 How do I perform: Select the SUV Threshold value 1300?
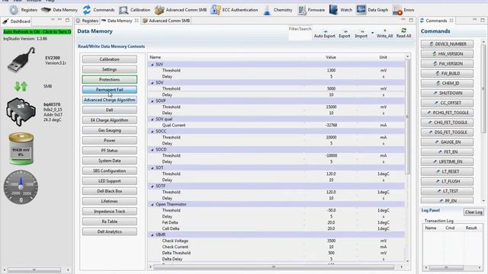[331, 71]
